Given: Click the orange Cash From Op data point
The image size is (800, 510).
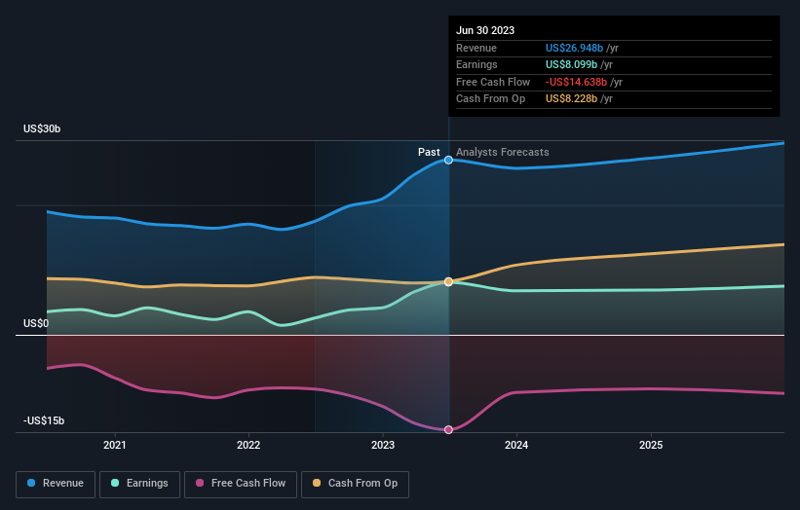Looking at the screenshot, I should tap(448, 281).
